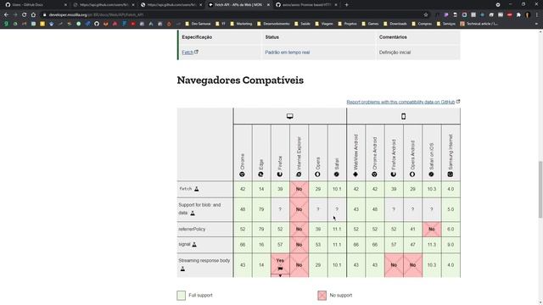Screen dimensions: 543x305
Task: Switch to the axios GitHub tab
Action: pyautogui.click(x=306, y=5)
